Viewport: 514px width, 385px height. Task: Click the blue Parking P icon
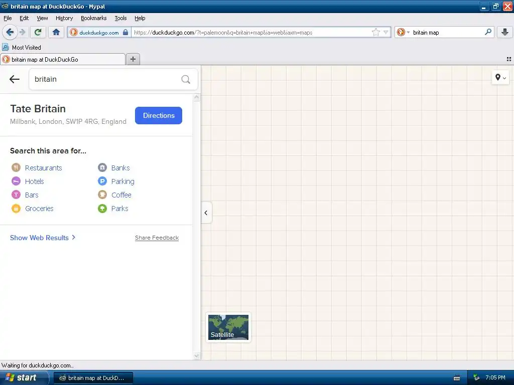102,181
